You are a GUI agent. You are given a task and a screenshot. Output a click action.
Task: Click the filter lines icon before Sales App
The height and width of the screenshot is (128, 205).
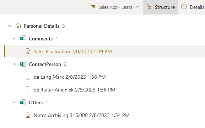[x=93, y=7]
